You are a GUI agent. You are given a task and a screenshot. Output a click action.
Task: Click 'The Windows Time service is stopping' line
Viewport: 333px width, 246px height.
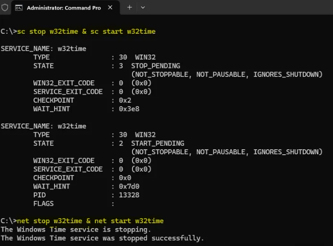pyautogui.click(x=75, y=229)
